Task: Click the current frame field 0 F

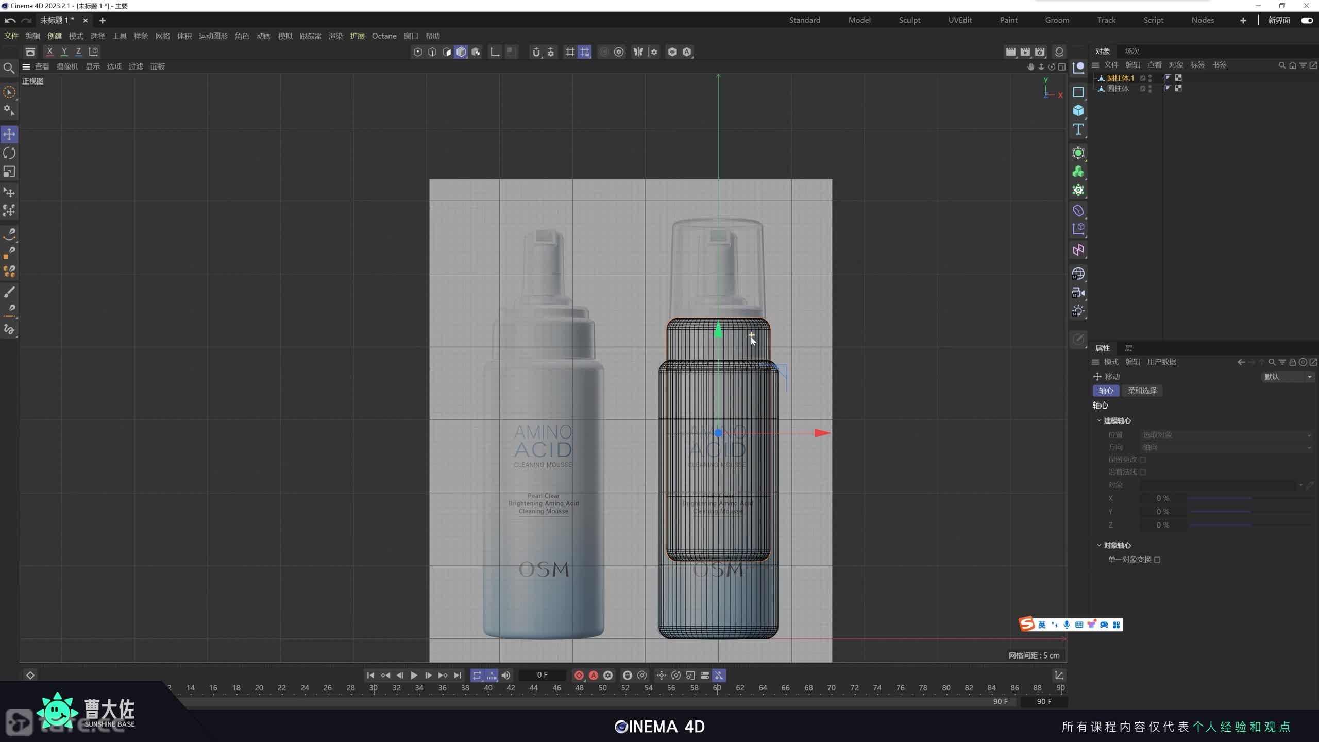Action: (542, 675)
